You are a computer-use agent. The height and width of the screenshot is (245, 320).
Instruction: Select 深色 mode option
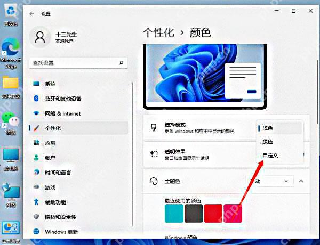(280, 142)
